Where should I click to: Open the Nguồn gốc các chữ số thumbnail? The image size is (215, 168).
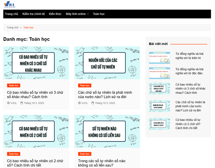[107, 63]
